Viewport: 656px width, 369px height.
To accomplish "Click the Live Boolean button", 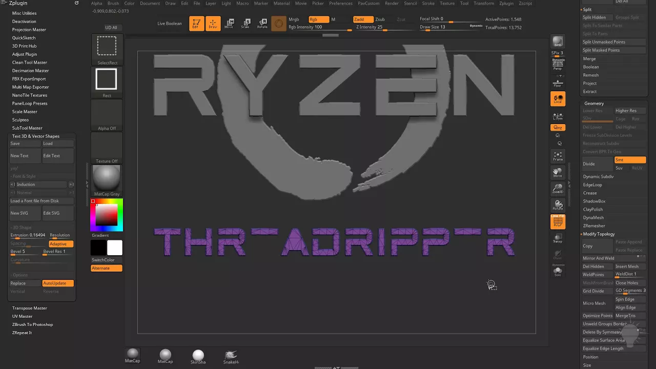I will 169,24.
